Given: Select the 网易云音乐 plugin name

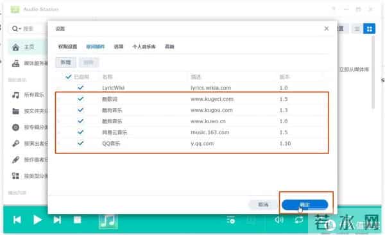Looking at the screenshot, I should tap(115, 132).
